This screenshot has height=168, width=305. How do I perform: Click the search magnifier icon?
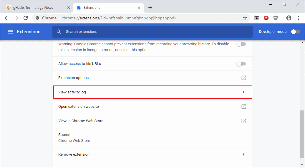[x=59, y=32]
